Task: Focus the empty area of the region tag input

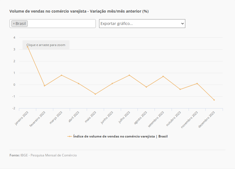Action: pos(62,24)
